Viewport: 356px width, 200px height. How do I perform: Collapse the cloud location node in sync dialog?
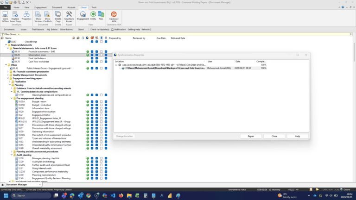click(116, 65)
